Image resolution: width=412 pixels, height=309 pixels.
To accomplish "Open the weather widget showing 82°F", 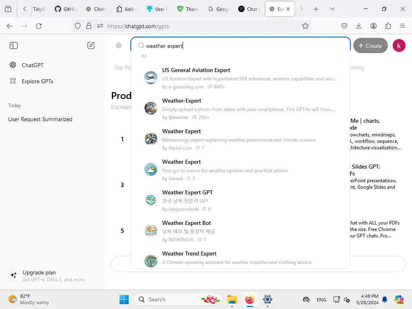I will point(29,299).
